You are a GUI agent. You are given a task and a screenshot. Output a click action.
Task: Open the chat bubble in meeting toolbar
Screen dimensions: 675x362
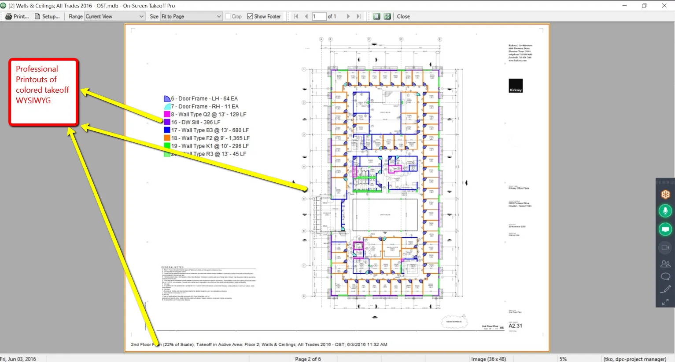pos(665,276)
